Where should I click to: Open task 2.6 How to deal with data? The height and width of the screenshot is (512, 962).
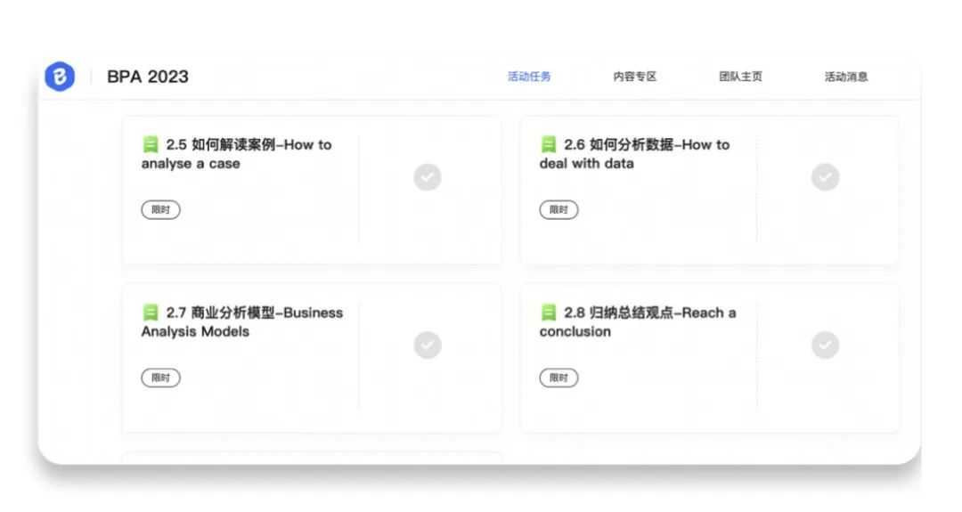(635, 154)
